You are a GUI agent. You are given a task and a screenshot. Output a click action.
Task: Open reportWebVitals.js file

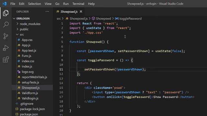click(x=34, y=77)
